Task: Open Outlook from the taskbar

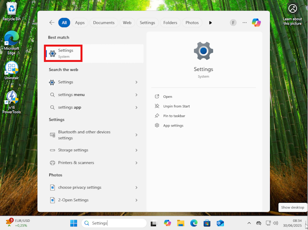Action: pos(220,223)
